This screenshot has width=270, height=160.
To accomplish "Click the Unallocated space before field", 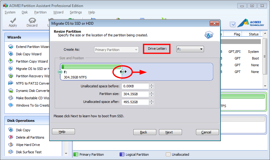I will click(x=135, y=86).
